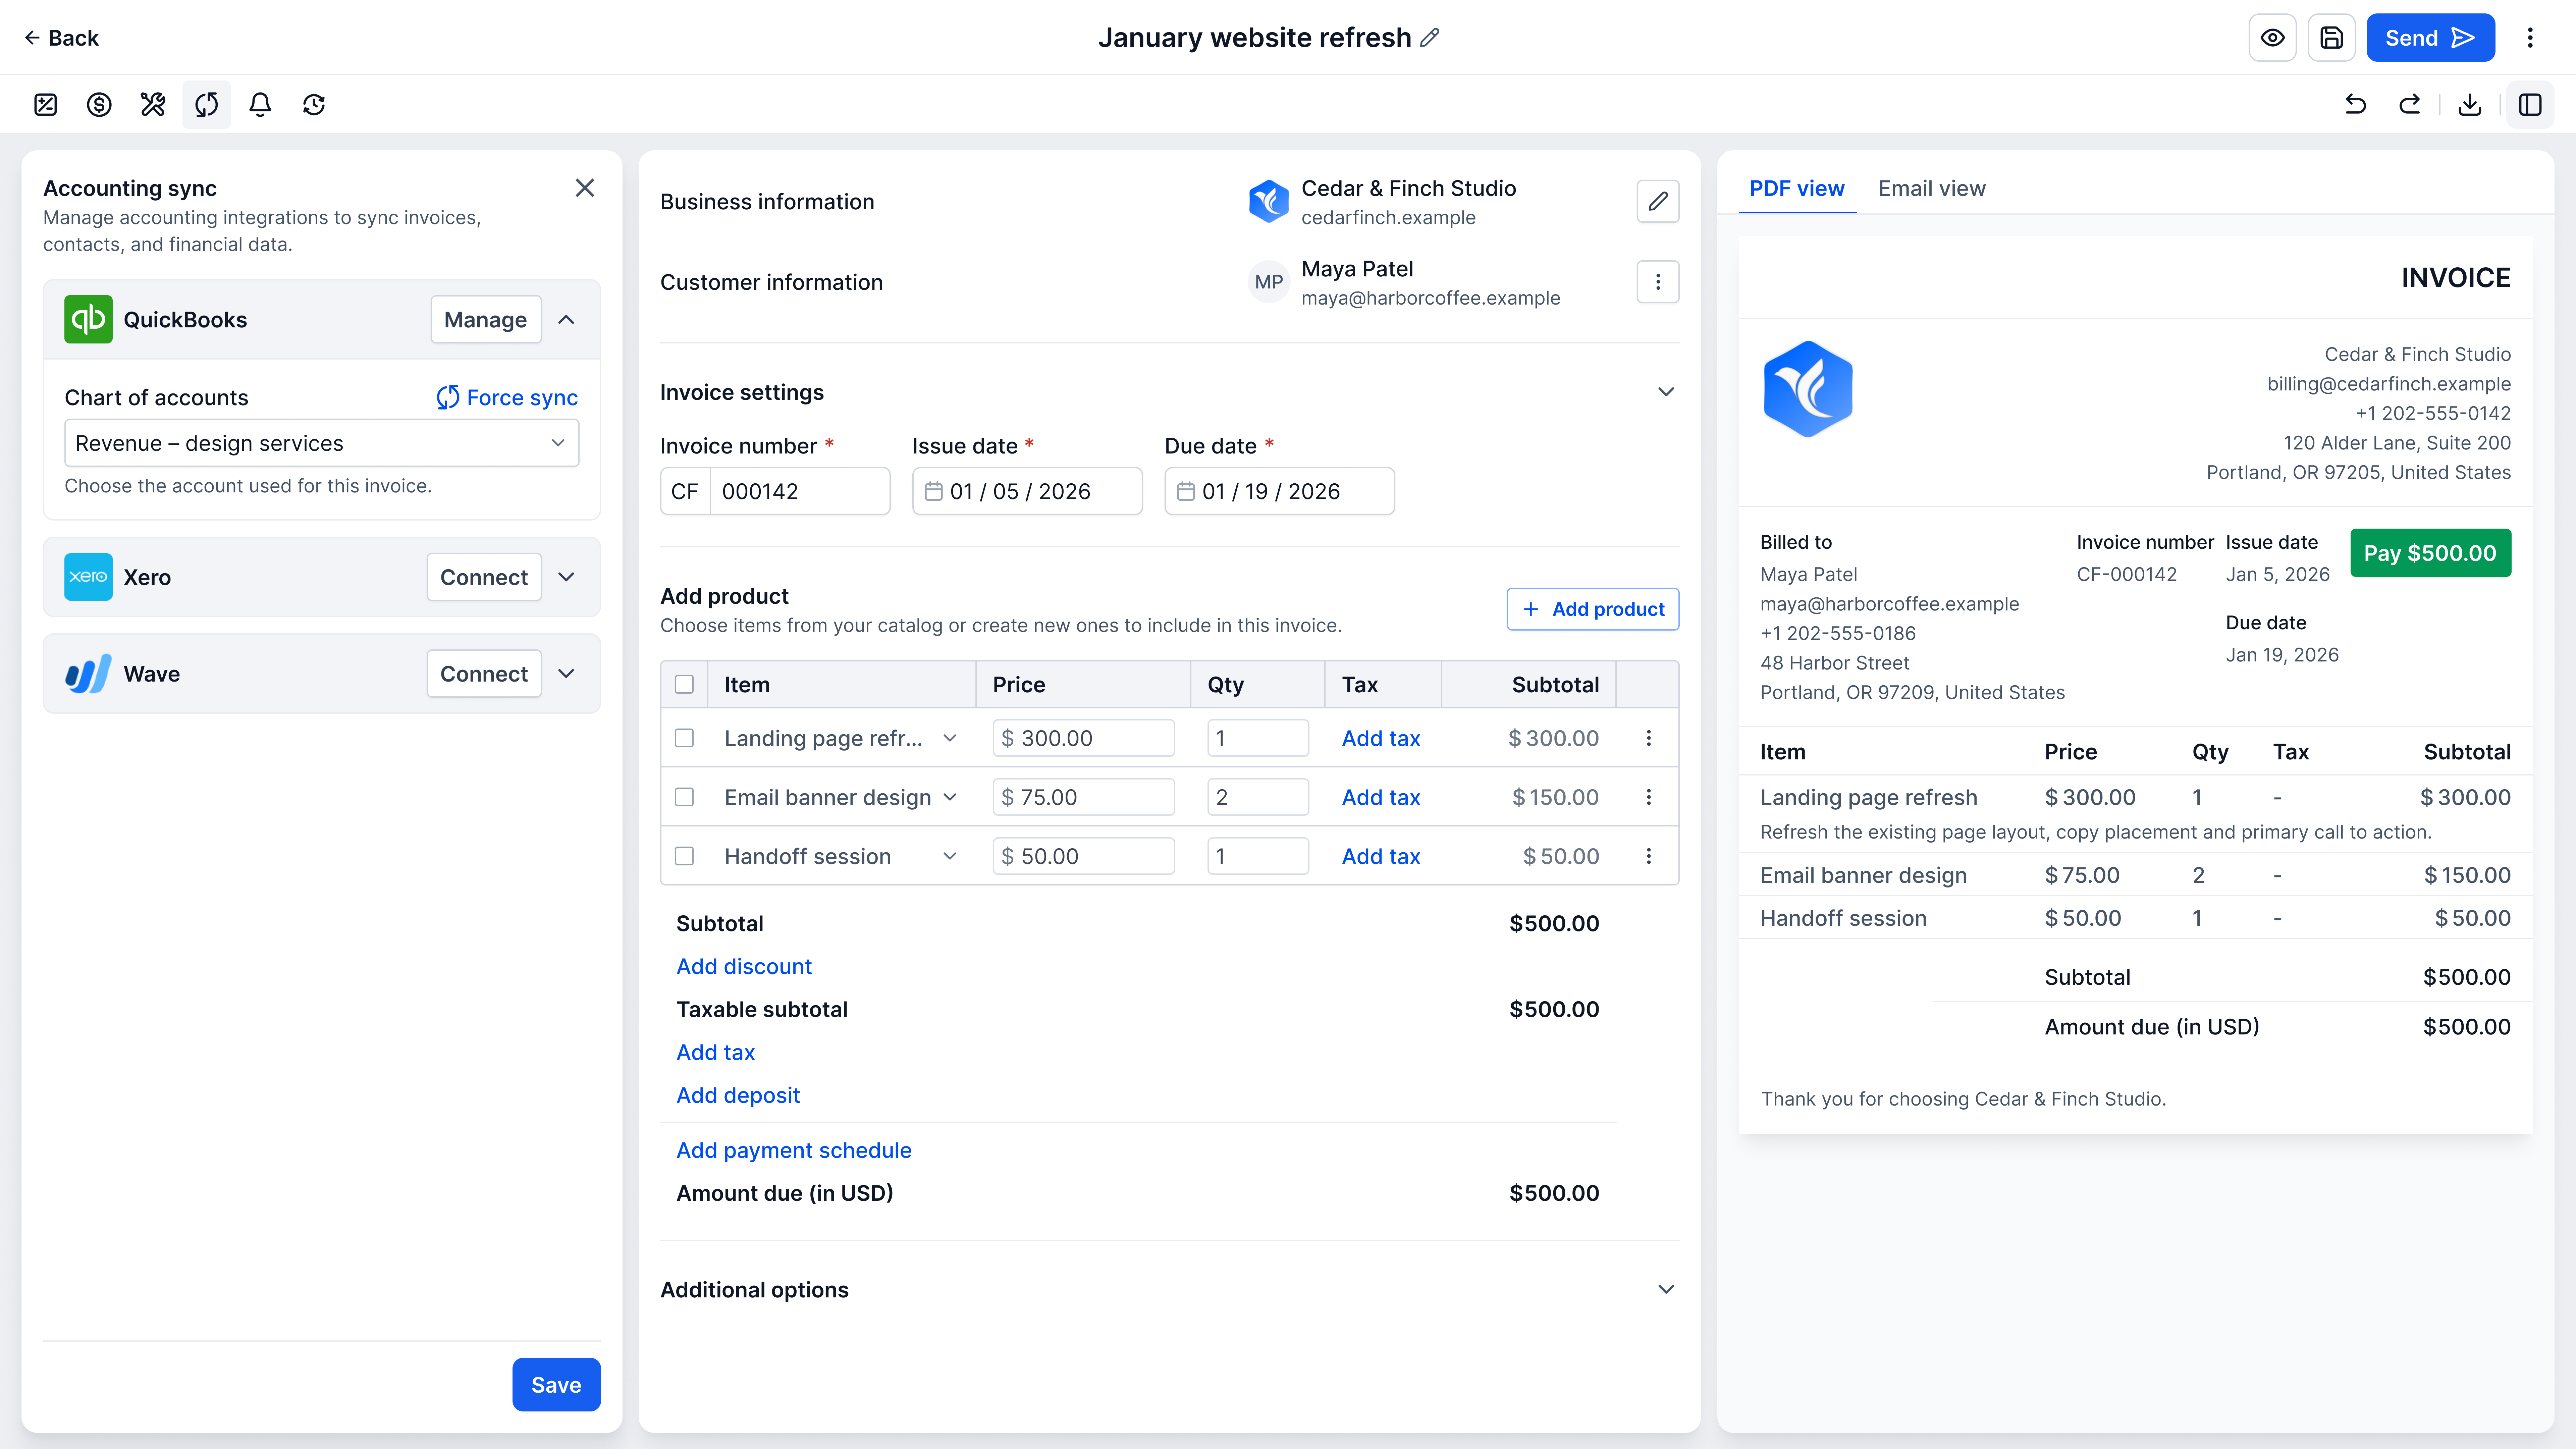Check the Email banner design row checkbox

click(684, 797)
